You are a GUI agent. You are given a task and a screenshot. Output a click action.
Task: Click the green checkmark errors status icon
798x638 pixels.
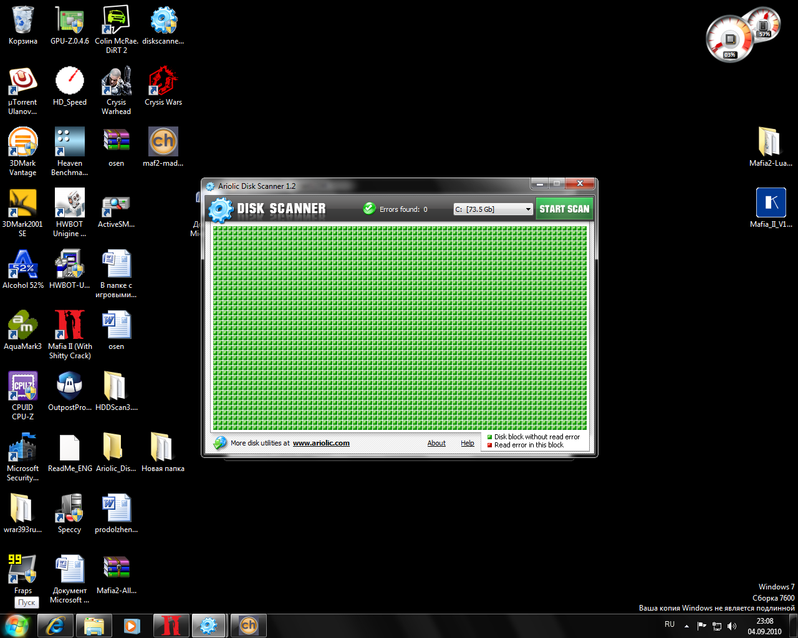click(369, 209)
